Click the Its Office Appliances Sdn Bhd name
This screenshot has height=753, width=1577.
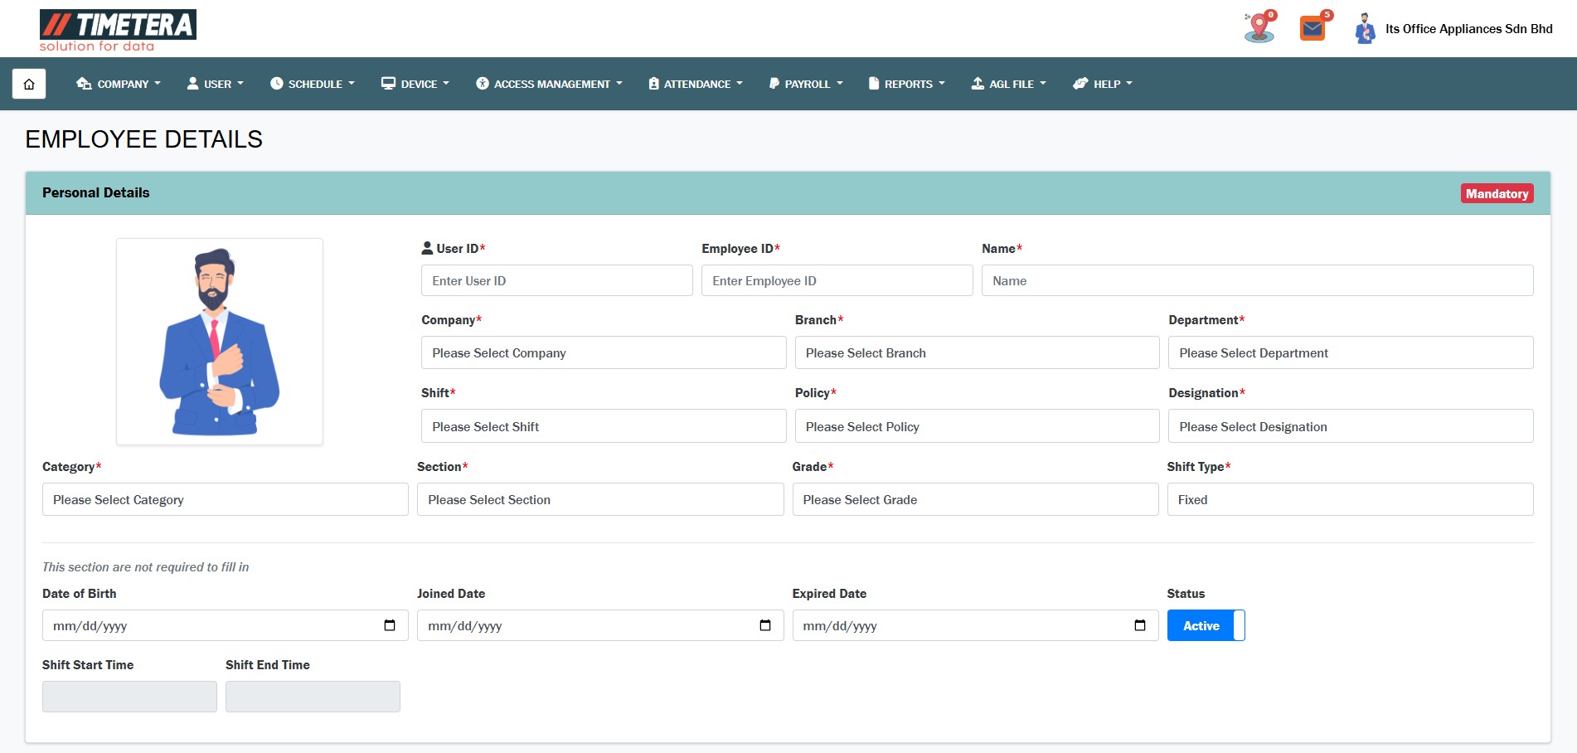(1468, 29)
